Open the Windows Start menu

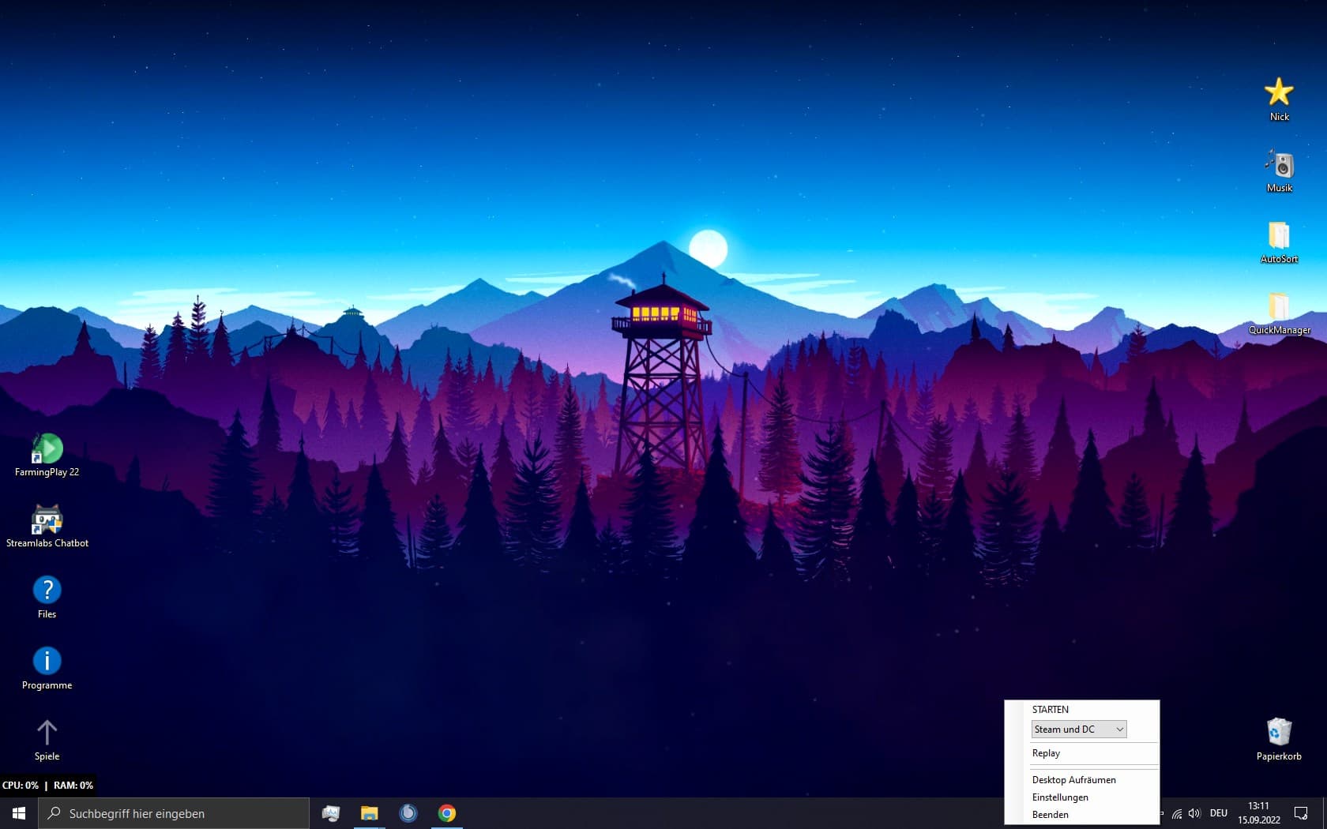click(x=19, y=813)
